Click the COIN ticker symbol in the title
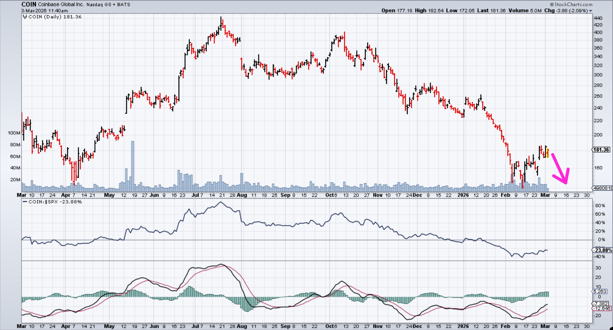This screenshot has height=330, width=613. pyautogui.click(x=29, y=5)
